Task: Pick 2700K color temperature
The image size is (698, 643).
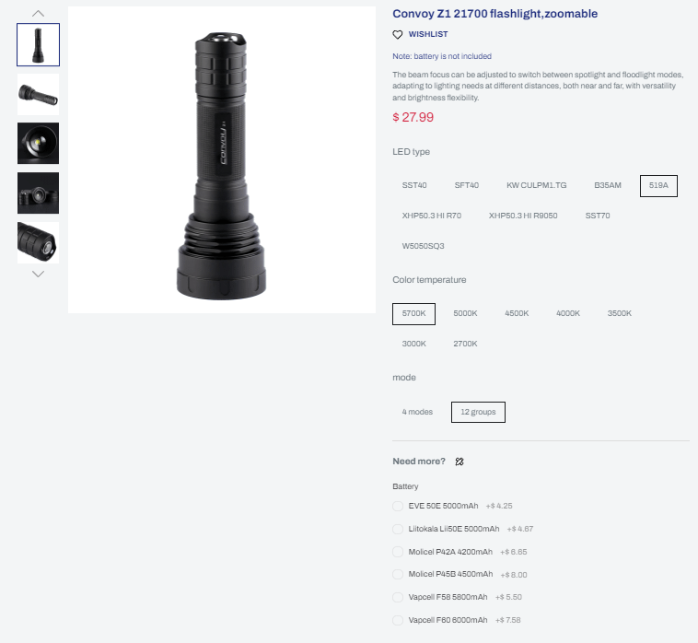Action: [x=465, y=344]
